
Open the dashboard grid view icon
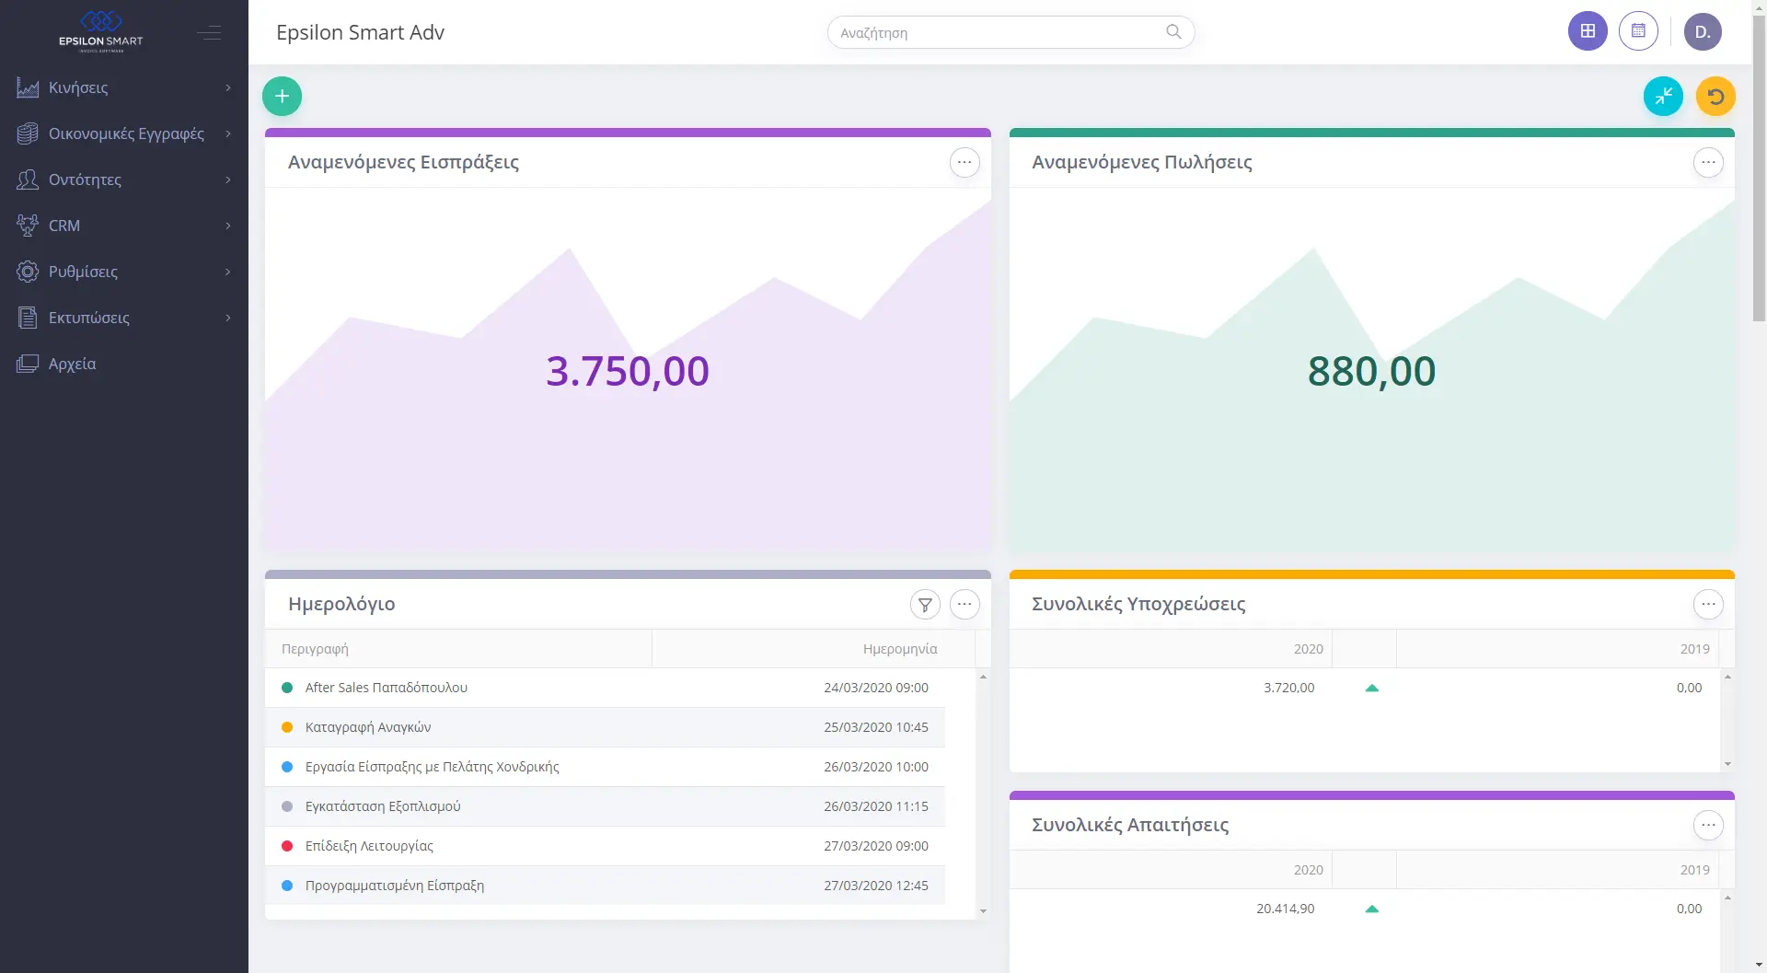click(x=1588, y=31)
